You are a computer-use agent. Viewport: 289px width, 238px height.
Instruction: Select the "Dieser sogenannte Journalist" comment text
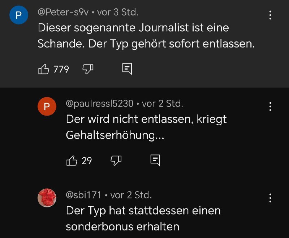(133, 28)
